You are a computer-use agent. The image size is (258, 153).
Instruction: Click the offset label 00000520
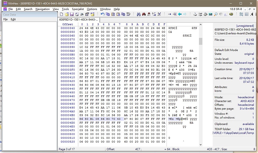click(x=68, y=142)
